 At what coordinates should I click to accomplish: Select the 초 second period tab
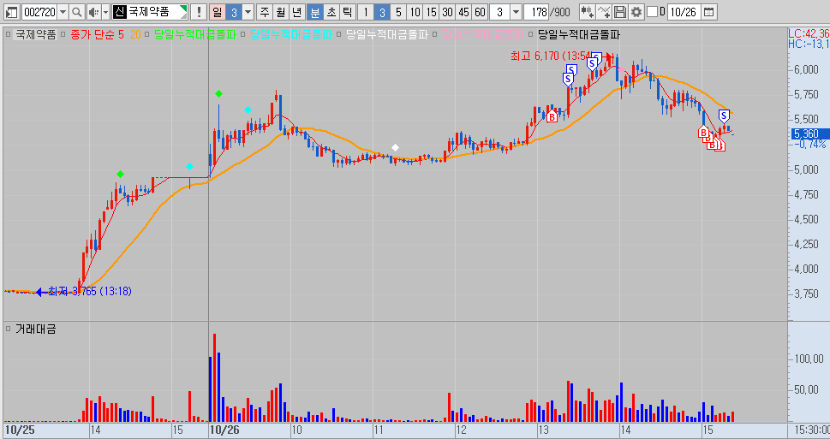[331, 12]
